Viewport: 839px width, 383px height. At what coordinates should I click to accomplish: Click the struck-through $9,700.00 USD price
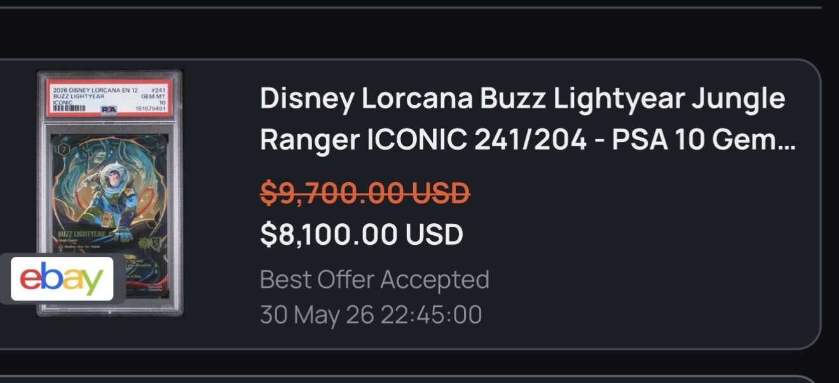point(365,193)
